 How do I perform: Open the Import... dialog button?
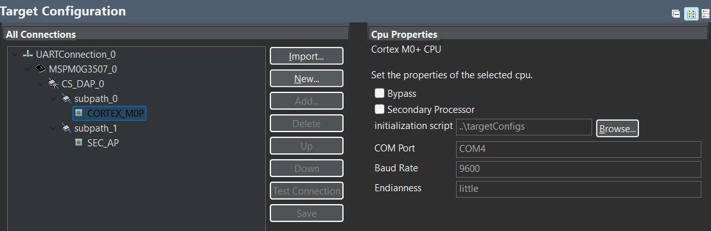306,56
